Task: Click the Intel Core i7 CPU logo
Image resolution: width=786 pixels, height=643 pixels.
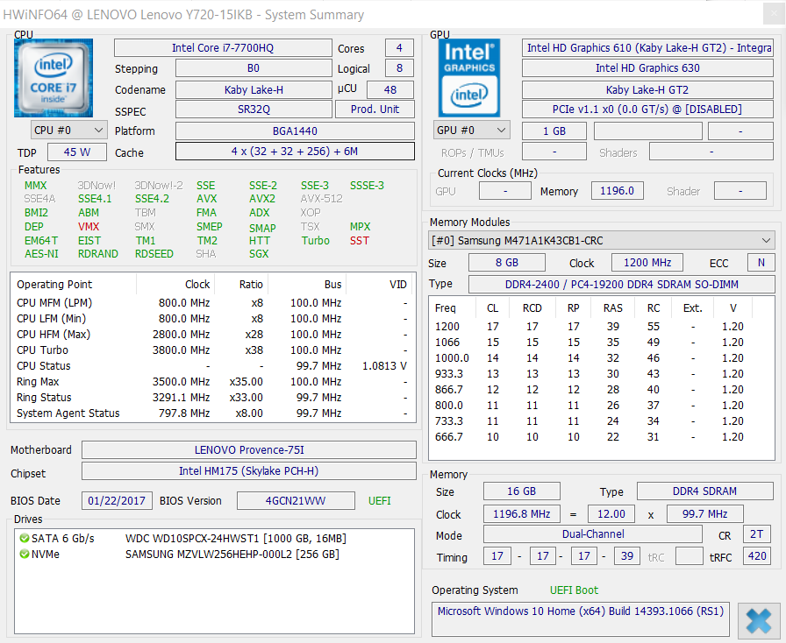Action: tap(54, 78)
